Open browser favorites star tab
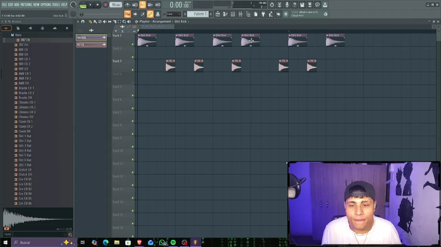Image resolution: width=441 pixels, height=247 pixels. [x=67, y=28]
